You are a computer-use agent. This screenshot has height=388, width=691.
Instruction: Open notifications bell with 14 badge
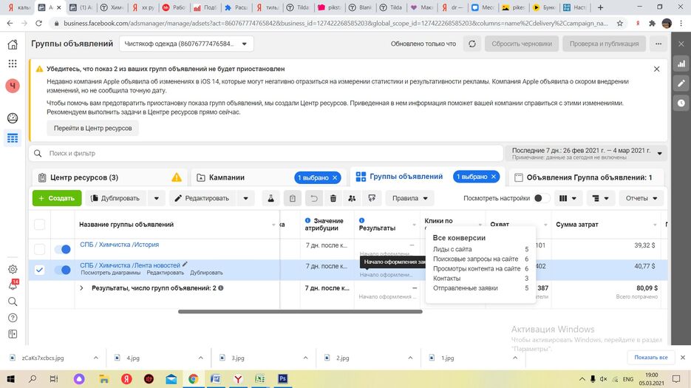click(13, 285)
